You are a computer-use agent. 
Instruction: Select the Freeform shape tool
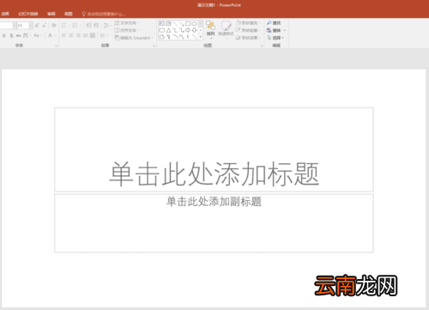[x=162, y=37]
